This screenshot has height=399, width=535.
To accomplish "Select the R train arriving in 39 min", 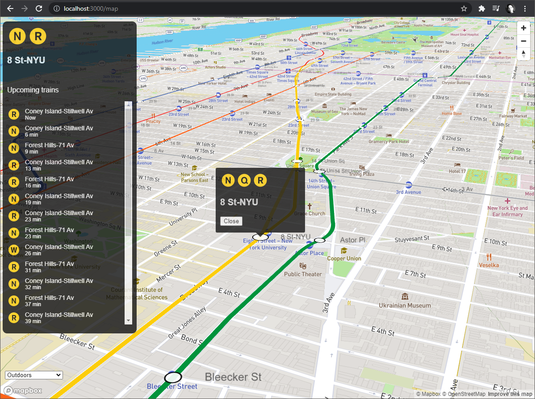I will tap(66, 318).
